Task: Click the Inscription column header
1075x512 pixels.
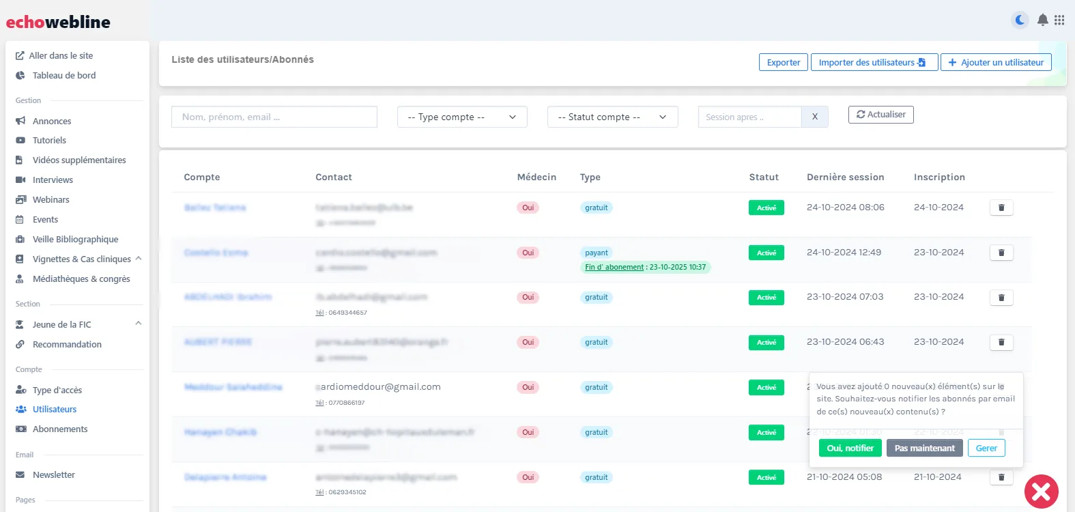Action: coord(939,177)
